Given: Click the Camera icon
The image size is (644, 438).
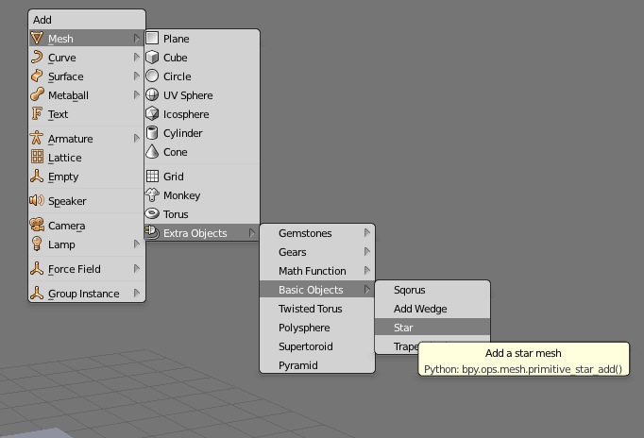Looking at the screenshot, I should (37, 226).
